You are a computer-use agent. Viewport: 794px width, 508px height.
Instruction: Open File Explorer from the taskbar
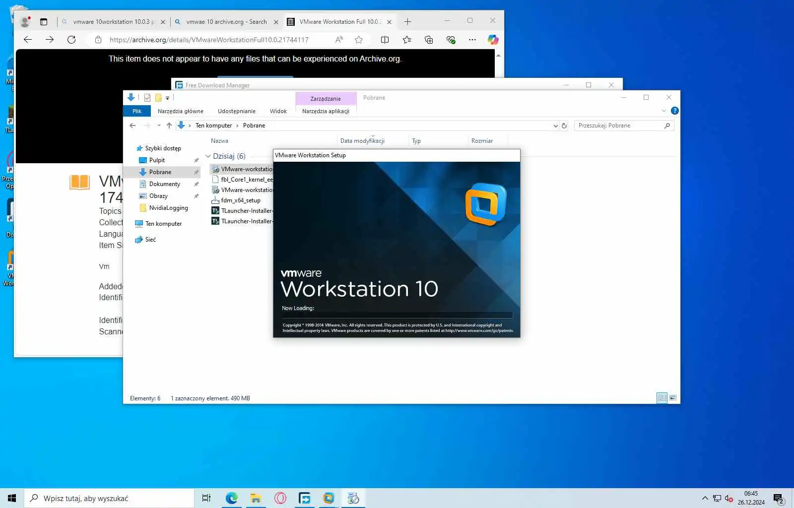click(x=256, y=498)
